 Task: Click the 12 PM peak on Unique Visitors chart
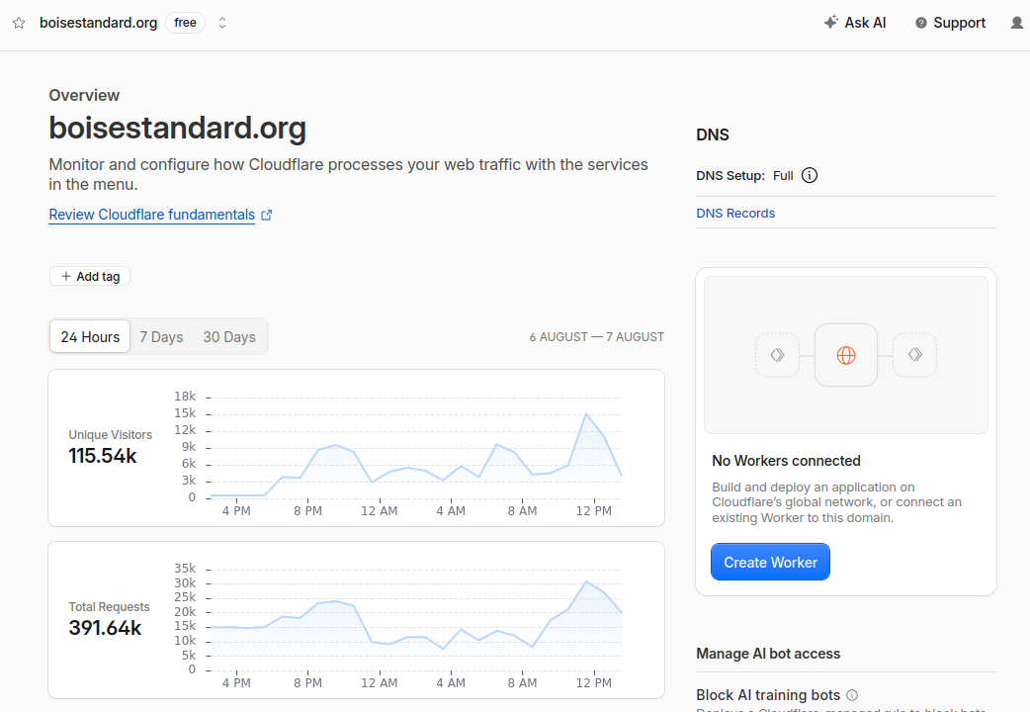[x=586, y=414]
